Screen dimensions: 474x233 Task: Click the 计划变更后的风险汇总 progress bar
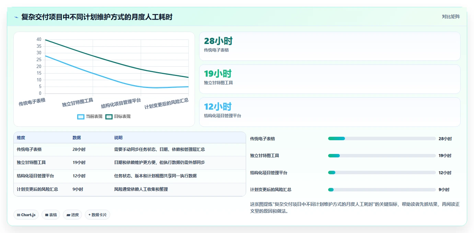pos(382,190)
